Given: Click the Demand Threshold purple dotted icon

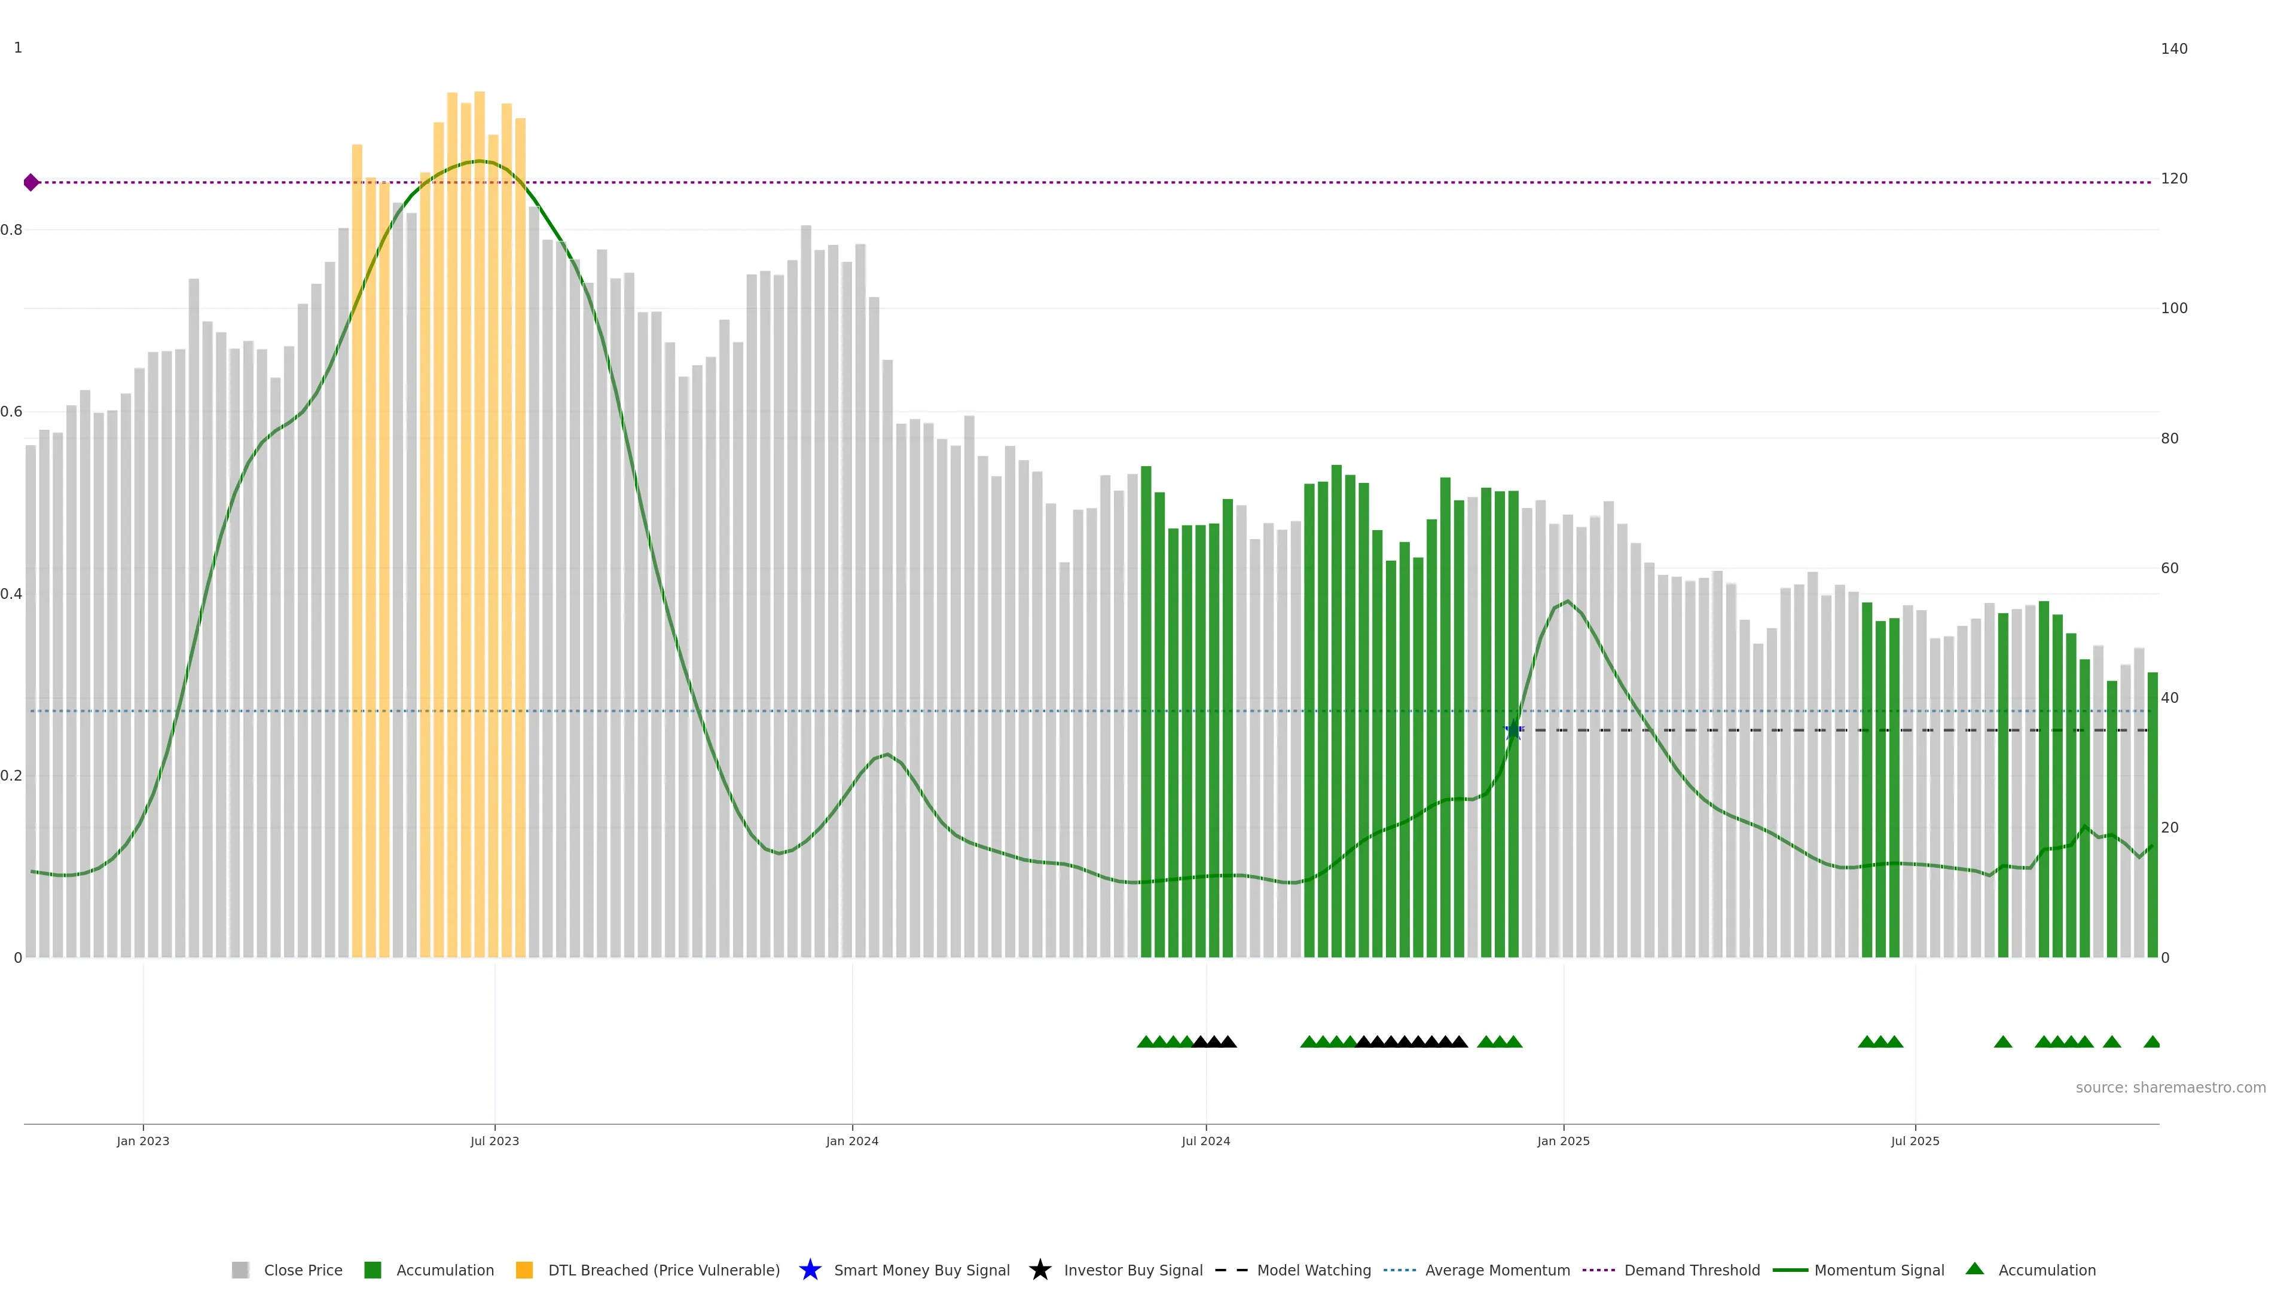Looking at the screenshot, I should tap(1598, 1269).
